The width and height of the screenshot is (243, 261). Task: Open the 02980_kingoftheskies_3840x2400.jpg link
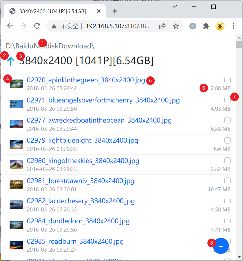click(83, 161)
